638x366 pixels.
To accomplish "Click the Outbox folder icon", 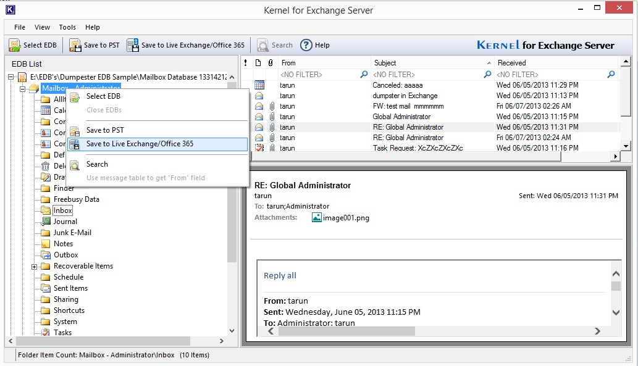I will tap(46, 255).
